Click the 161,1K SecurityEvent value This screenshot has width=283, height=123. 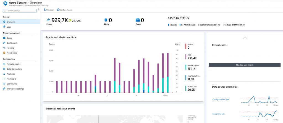click(x=192, y=69)
